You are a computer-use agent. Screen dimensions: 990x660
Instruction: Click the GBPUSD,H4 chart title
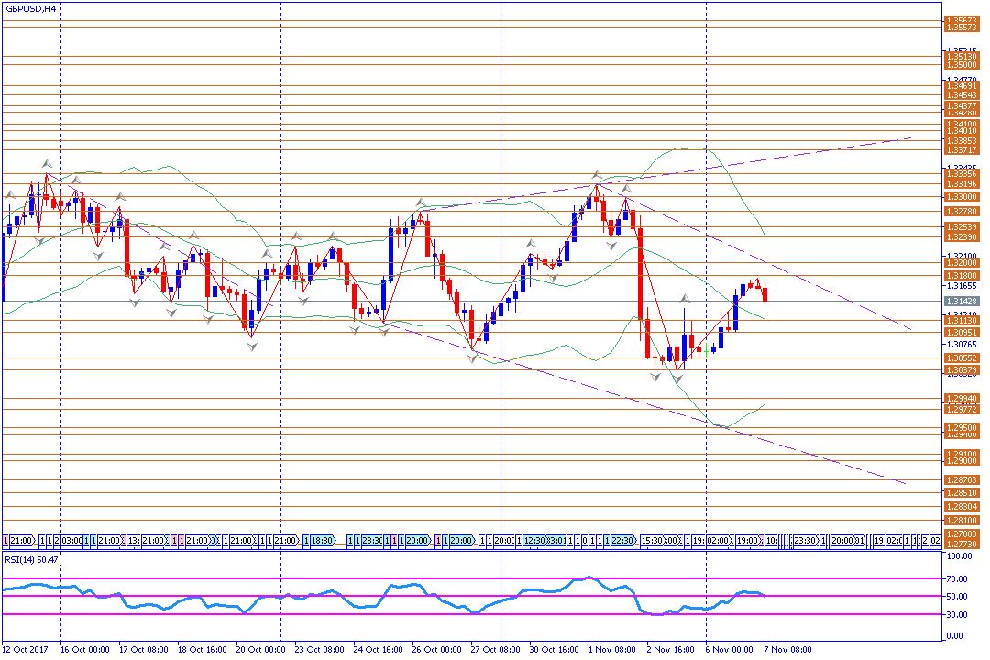click(30, 9)
